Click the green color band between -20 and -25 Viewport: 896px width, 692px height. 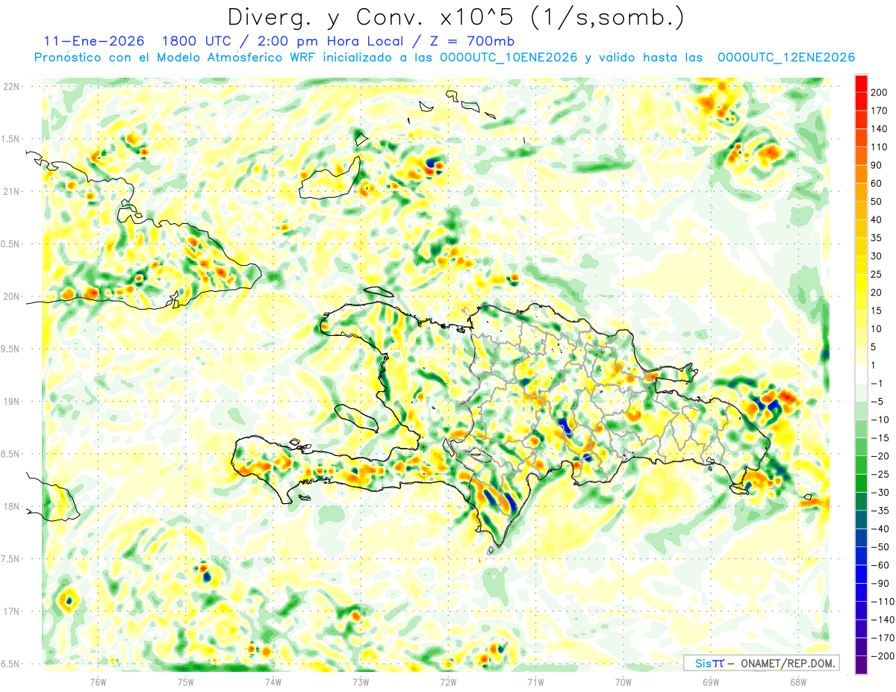pos(861,465)
